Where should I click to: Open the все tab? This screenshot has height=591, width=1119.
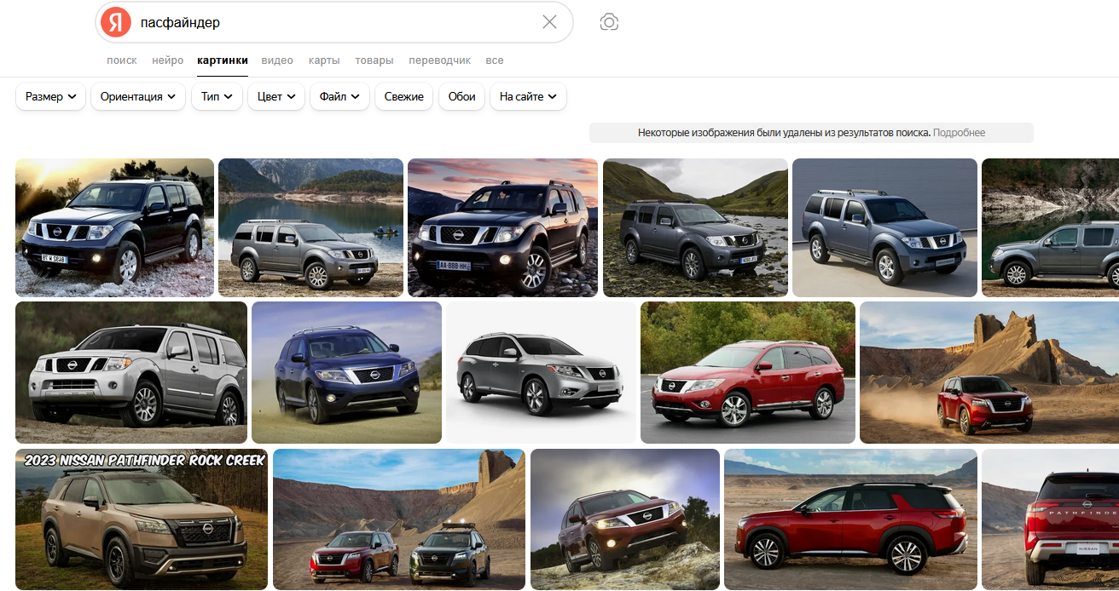click(495, 60)
